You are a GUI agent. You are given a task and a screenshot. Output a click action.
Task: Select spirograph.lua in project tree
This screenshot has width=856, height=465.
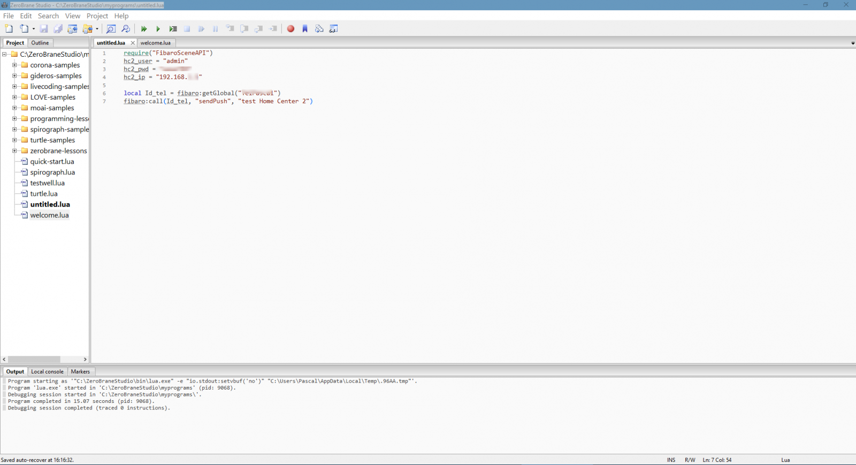pyautogui.click(x=52, y=172)
